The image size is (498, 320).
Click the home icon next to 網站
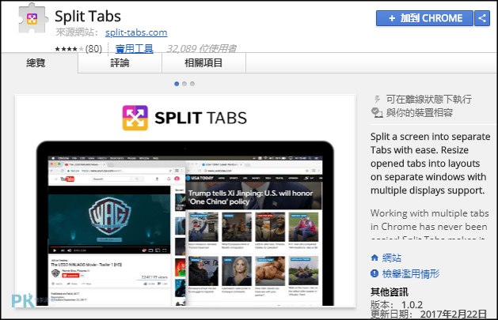click(x=374, y=258)
